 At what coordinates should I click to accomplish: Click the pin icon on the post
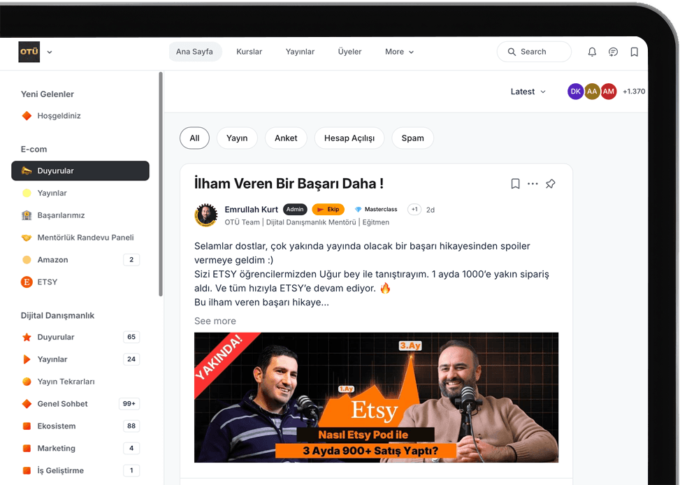(550, 184)
